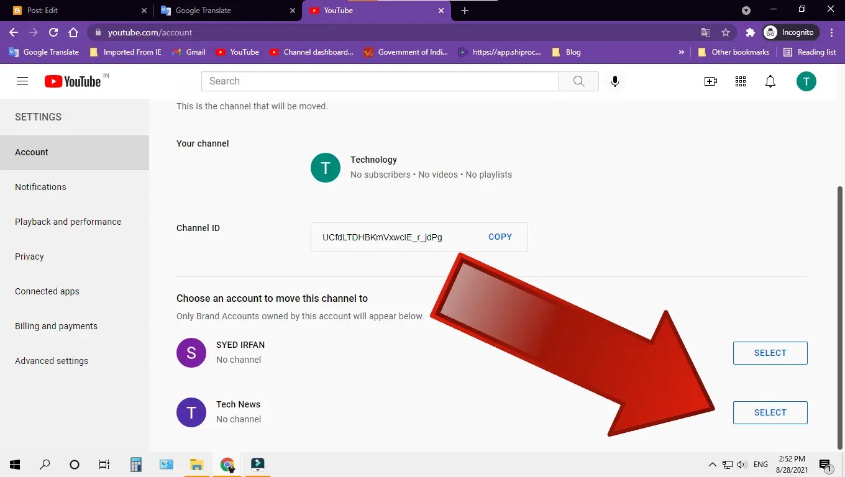Open the Notifications settings section
845x477 pixels.
click(75, 187)
